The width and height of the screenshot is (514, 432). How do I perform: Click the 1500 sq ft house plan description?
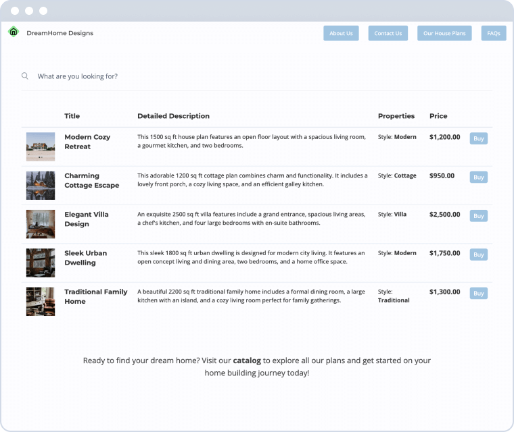[252, 141]
